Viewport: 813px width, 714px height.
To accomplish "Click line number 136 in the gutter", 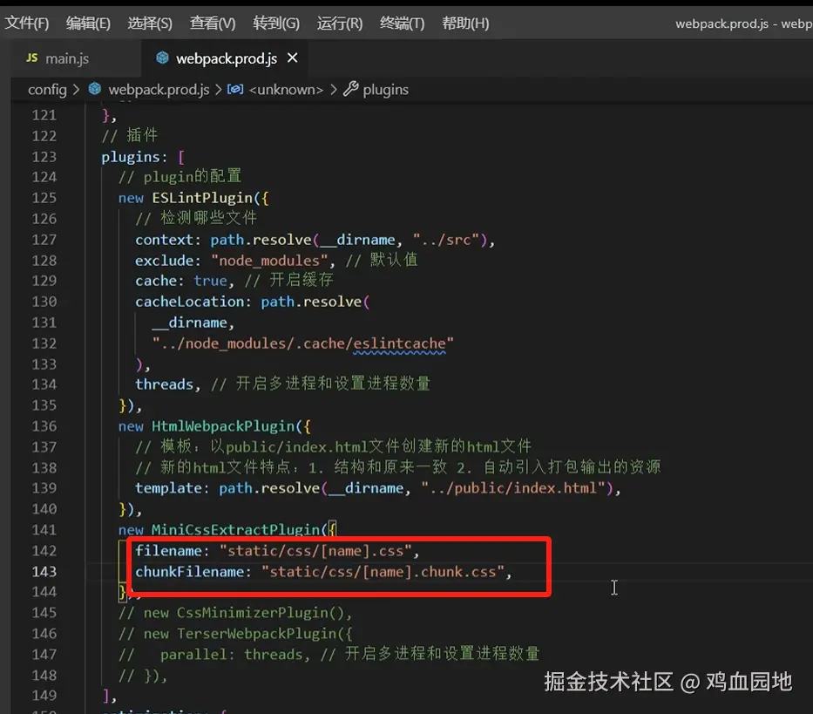I will 44,426.
